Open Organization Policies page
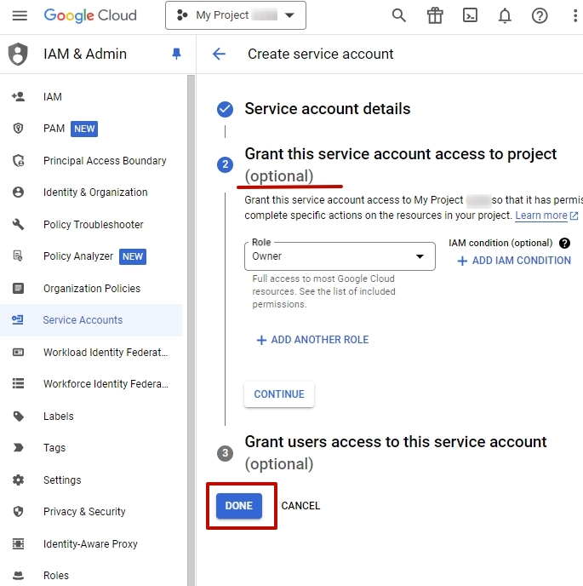Viewport: 583px width, 586px height. pyautogui.click(x=92, y=289)
